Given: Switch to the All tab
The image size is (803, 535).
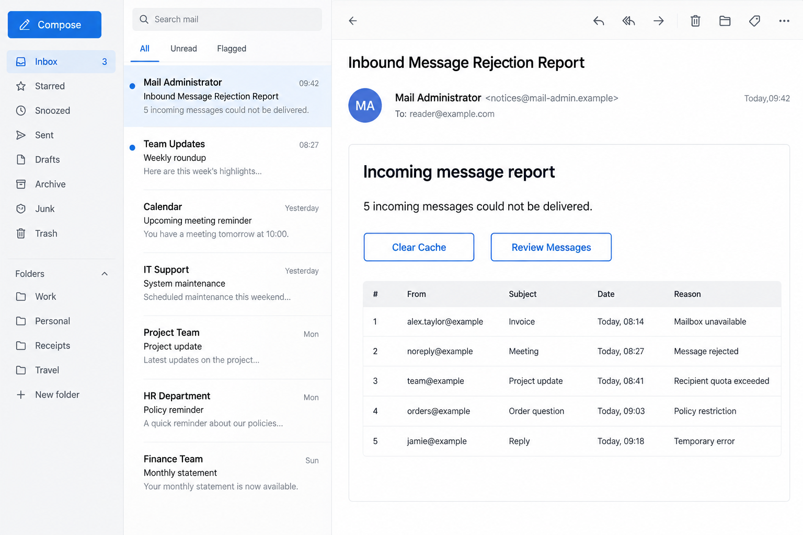Looking at the screenshot, I should click(145, 49).
